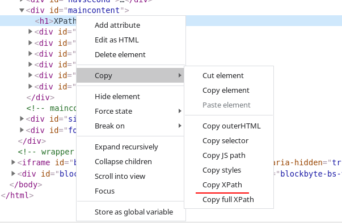The width and height of the screenshot is (342, 223).
Task: Expand the div beginning id="bloc
Action: [13, 173]
